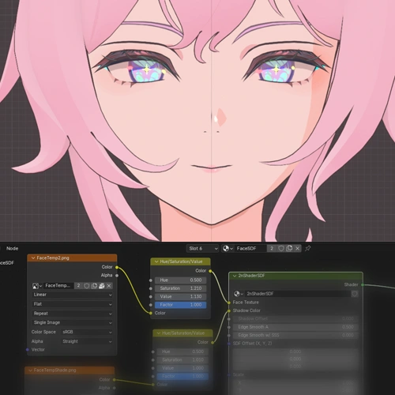Collapse the 2nShaderSDF group node

tap(235, 276)
